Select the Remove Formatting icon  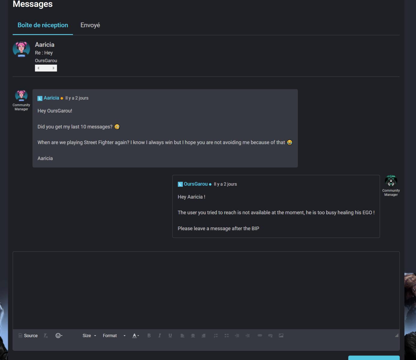[x=46, y=335]
